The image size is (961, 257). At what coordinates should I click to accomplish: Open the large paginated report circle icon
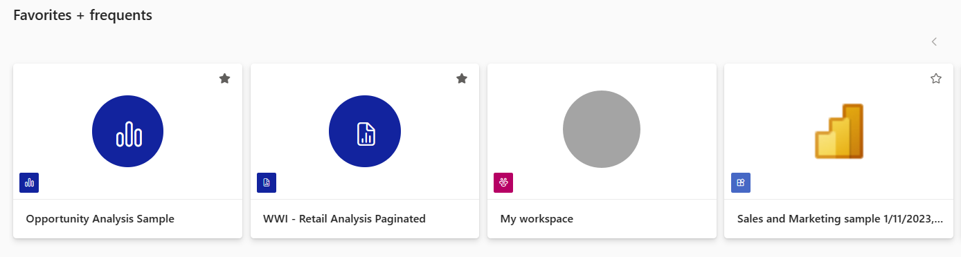pyautogui.click(x=365, y=131)
